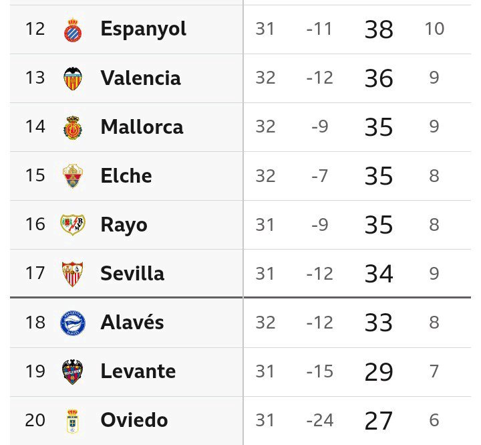Open the Levante team page
481x445 pixels.
click(138, 371)
